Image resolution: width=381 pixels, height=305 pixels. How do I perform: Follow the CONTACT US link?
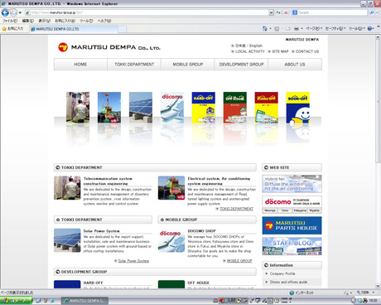(307, 51)
